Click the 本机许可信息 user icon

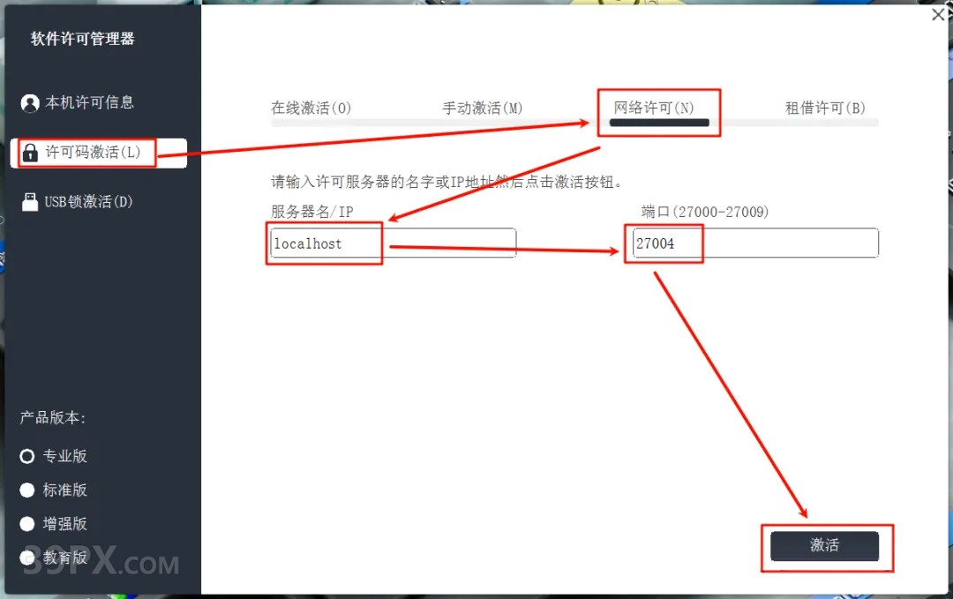[28, 102]
